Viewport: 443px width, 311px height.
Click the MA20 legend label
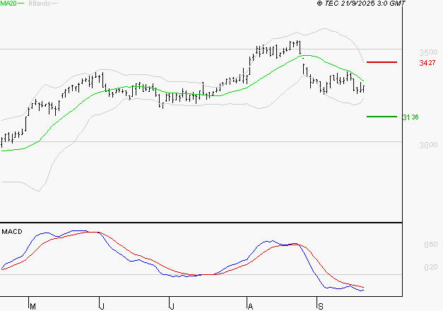point(8,4)
